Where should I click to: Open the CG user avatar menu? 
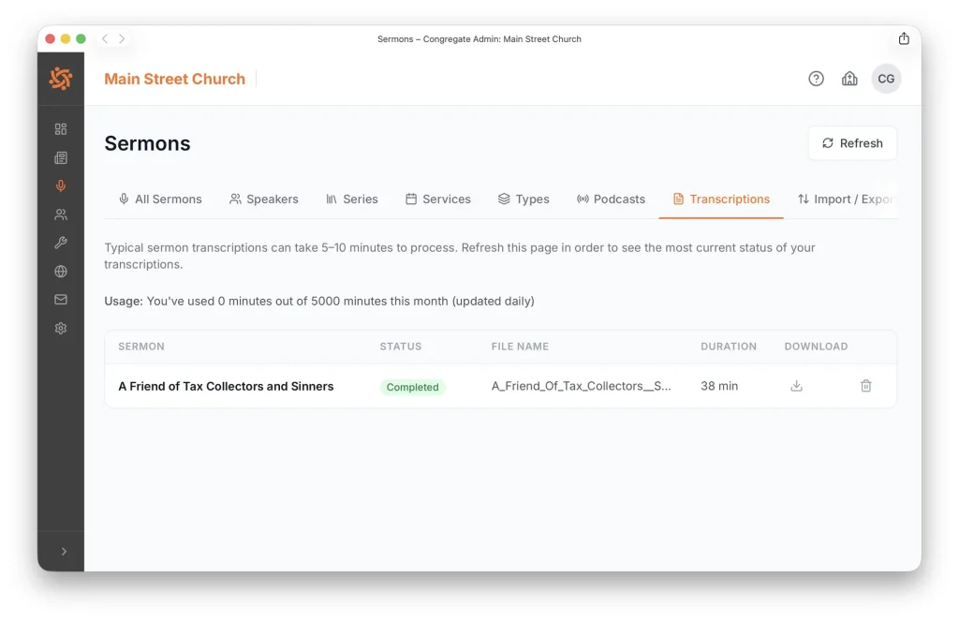pos(886,79)
